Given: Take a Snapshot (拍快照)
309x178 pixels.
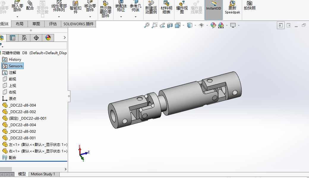Looking at the screenshot, I should (x=250, y=6).
